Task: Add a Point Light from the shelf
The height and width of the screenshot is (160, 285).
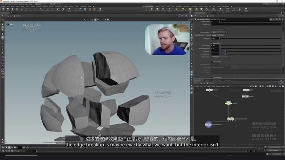Action: [152, 9]
